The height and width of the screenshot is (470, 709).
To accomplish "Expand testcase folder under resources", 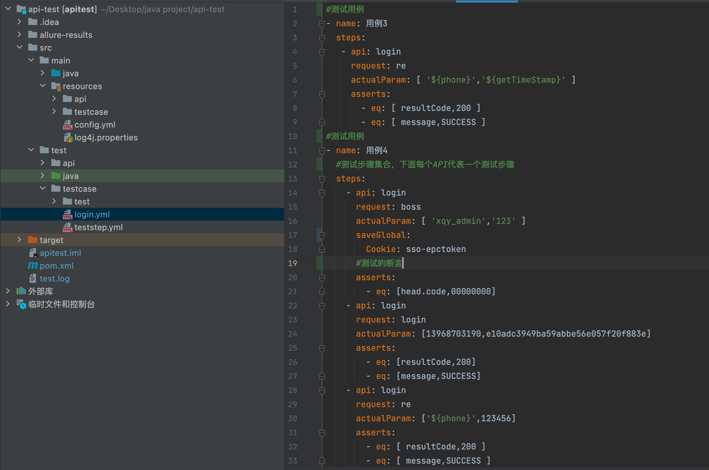I will click(x=54, y=112).
